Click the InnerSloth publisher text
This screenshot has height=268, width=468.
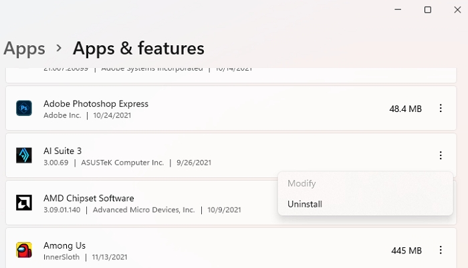62,257
